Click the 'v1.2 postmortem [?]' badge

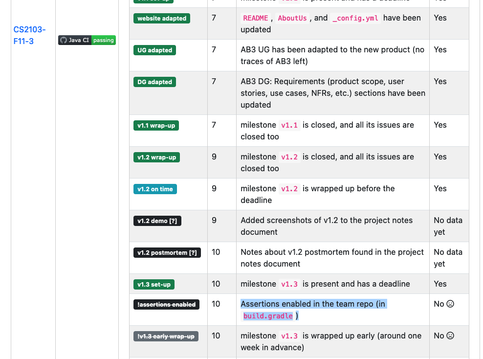pos(167,252)
